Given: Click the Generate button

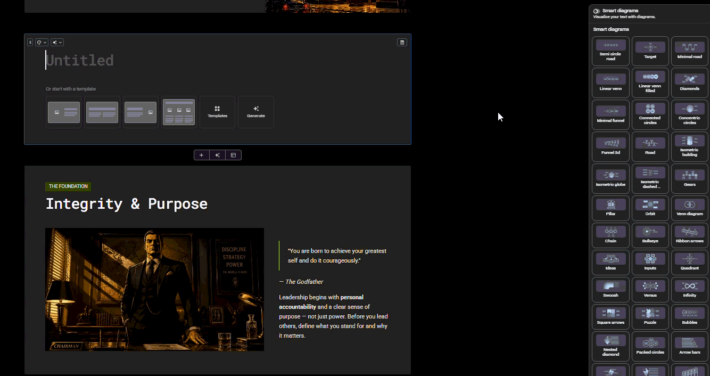Looking at the screenshot, I should (255, 112).
